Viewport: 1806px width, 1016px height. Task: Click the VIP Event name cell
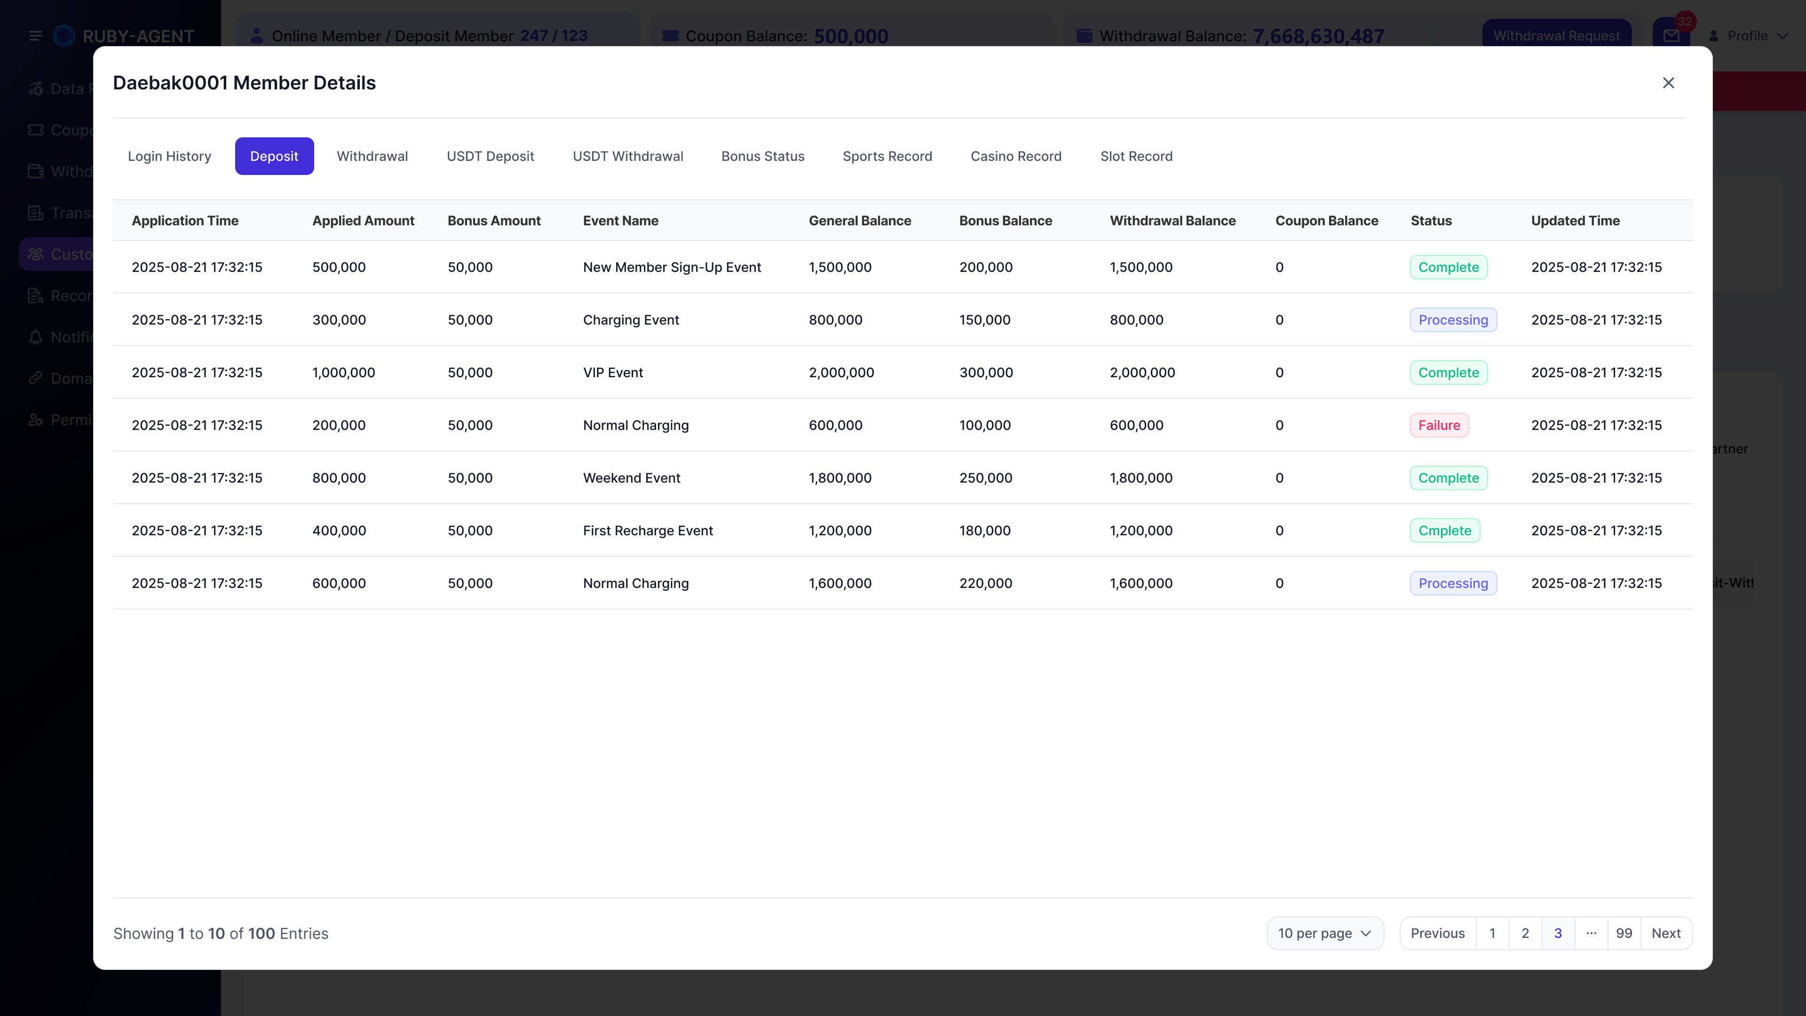(613, 373)
